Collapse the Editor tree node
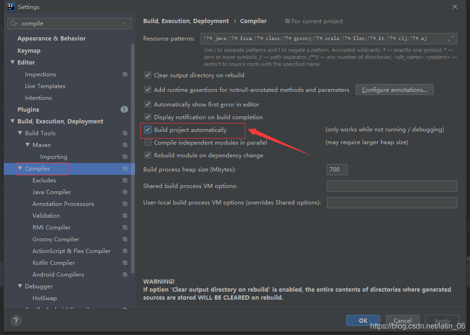 [13, 62]
